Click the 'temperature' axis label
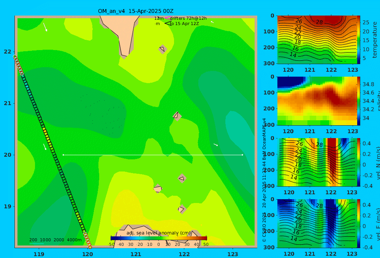Viewport: 380px width, 258px height. pyautogui.click(x=375, y=40)
